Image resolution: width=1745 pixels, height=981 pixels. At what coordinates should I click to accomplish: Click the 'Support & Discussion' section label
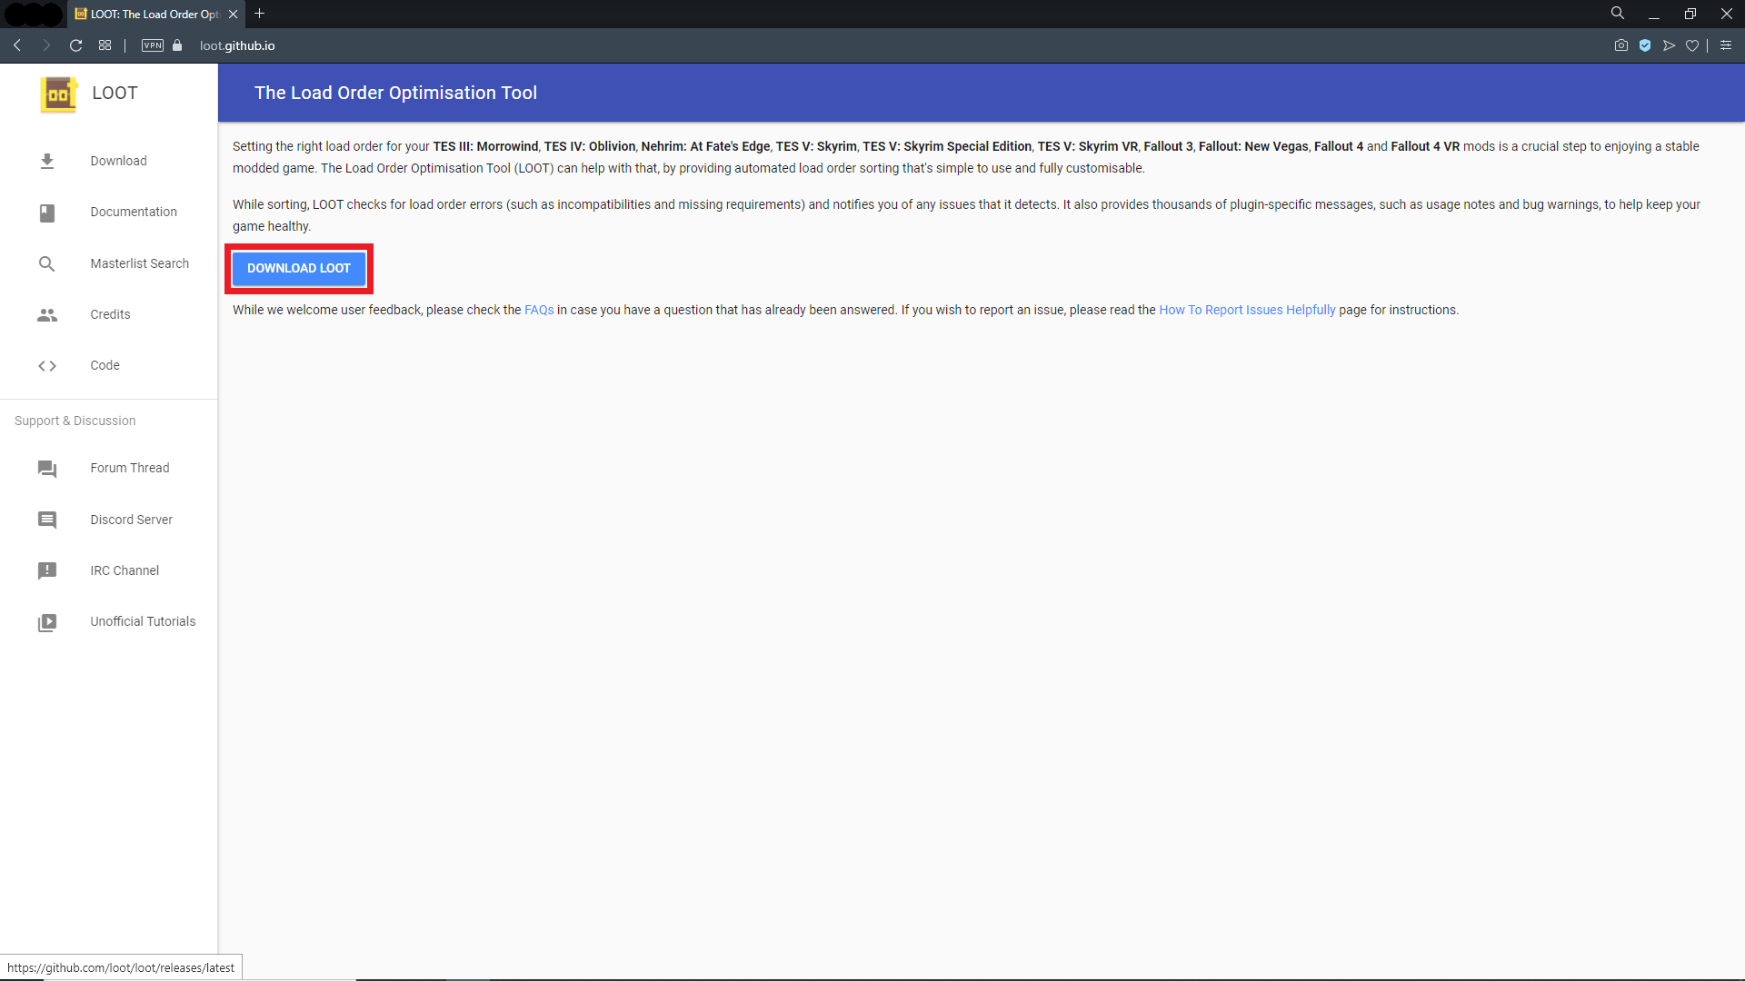75,421
